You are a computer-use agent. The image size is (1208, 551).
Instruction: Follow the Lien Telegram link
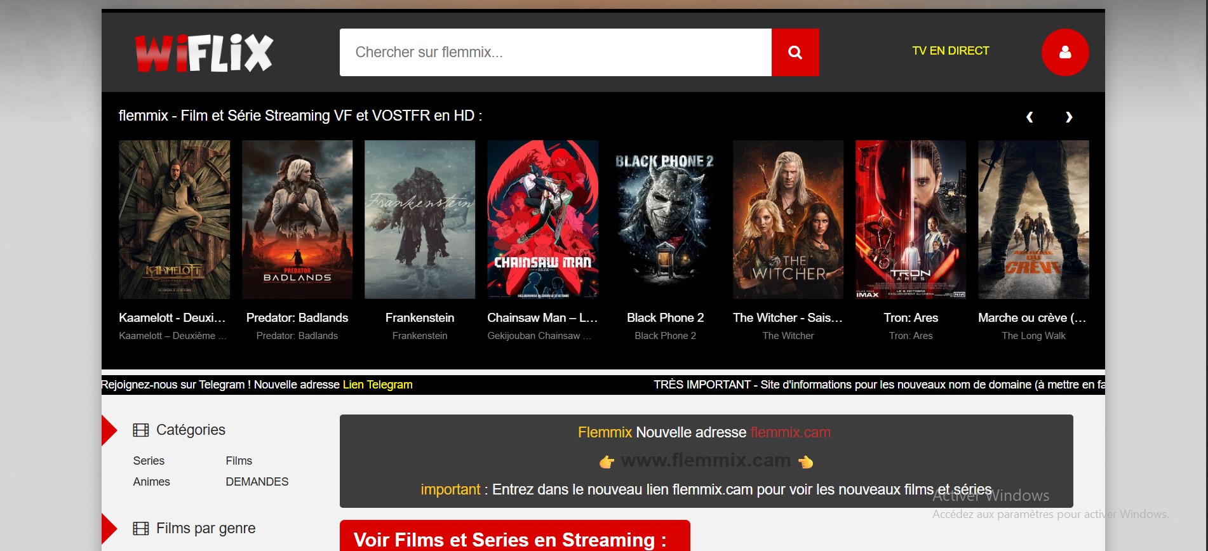tap(377, 385)
